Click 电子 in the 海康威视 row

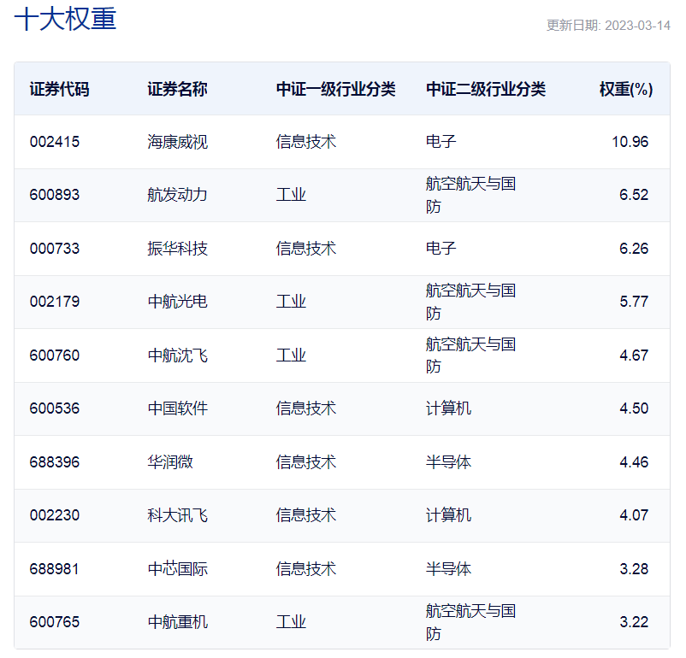[x=441, y=142]
